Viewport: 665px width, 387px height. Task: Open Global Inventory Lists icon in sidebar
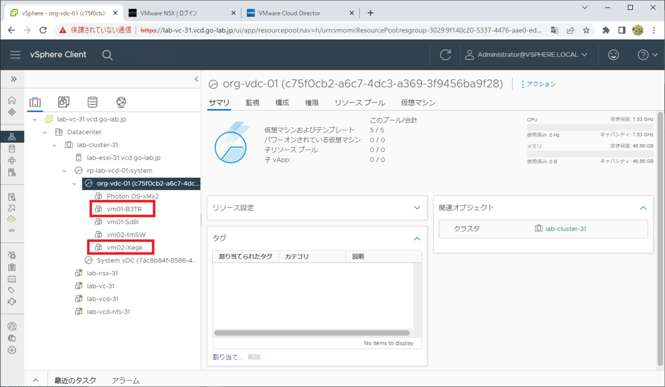coord(12,172)
